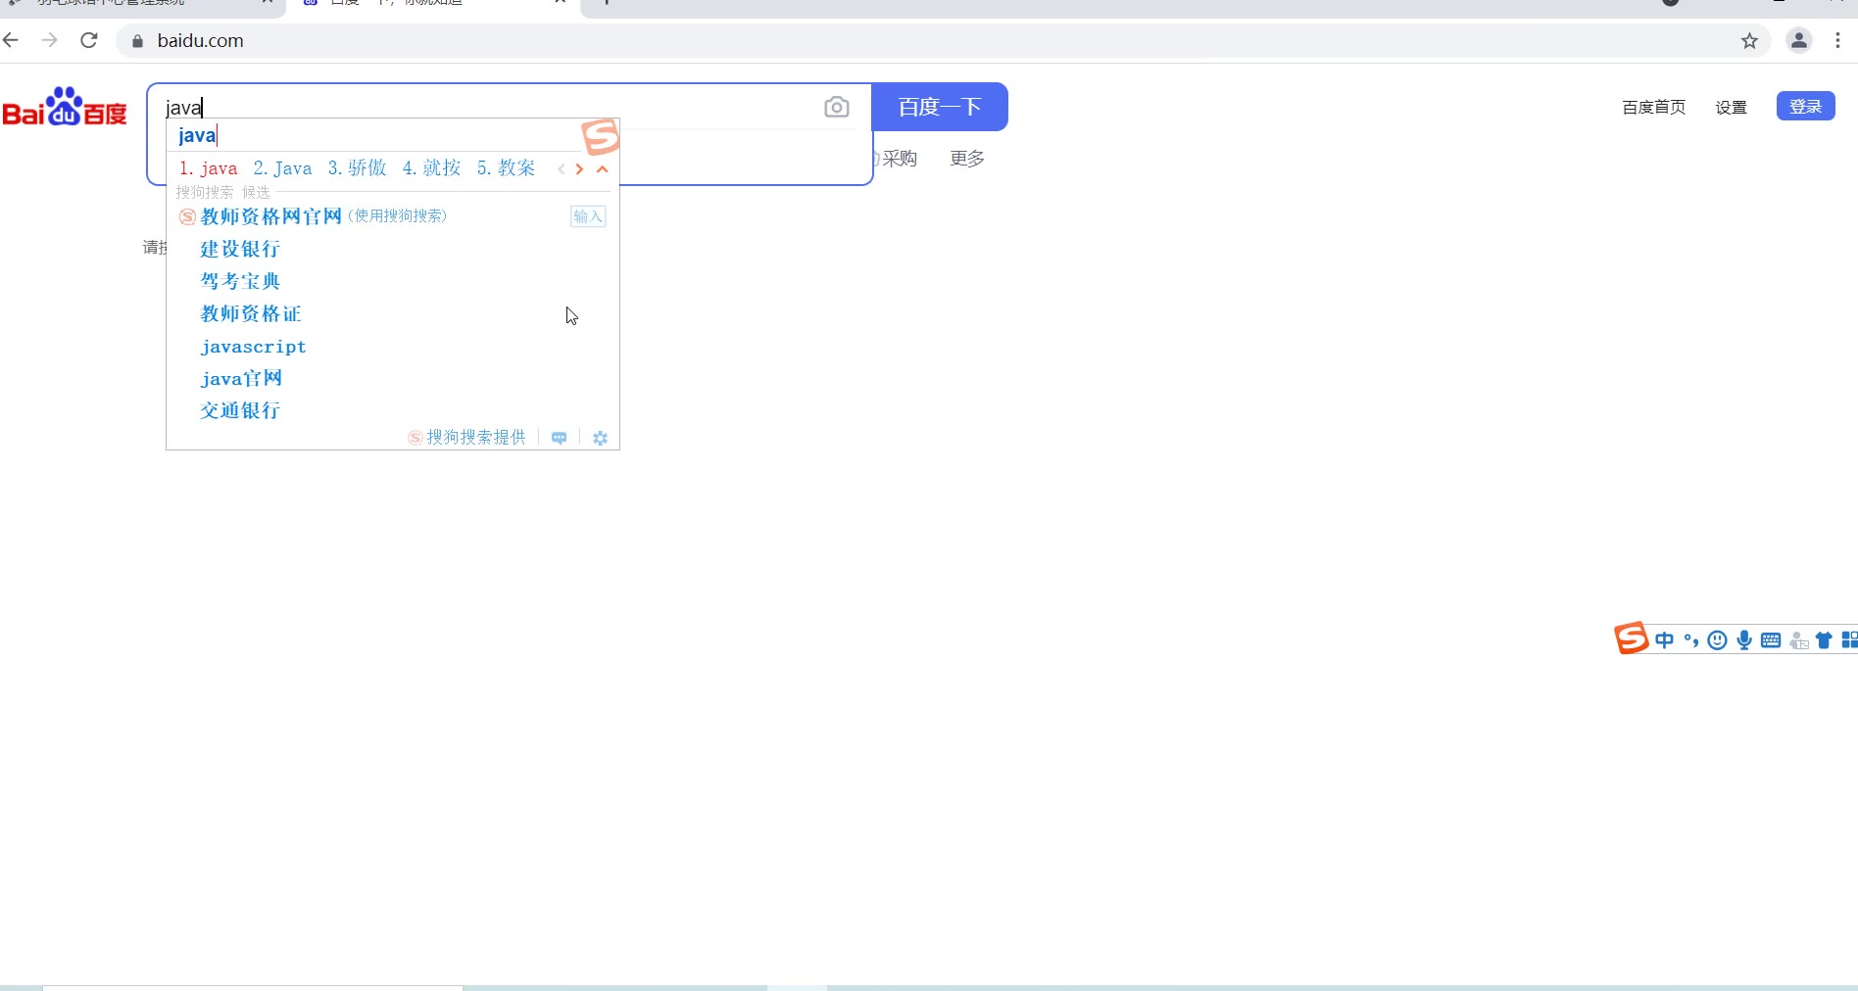
Task: Choose suggestion javascript
Action: tap(253, 347)
